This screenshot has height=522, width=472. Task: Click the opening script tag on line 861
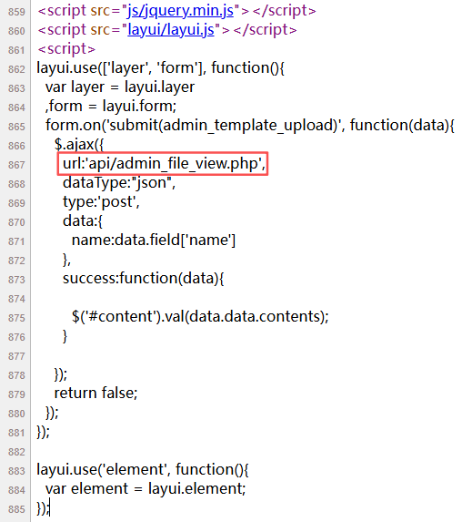[66, 49]
